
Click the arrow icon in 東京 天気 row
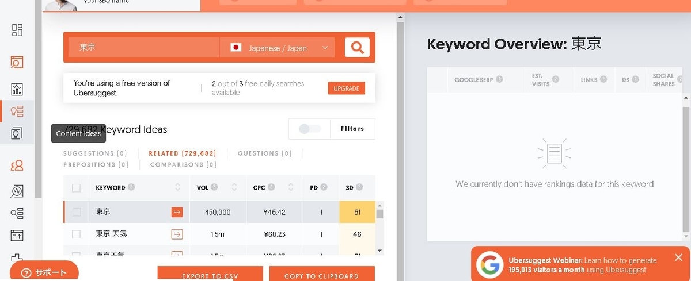coord(177,234)
